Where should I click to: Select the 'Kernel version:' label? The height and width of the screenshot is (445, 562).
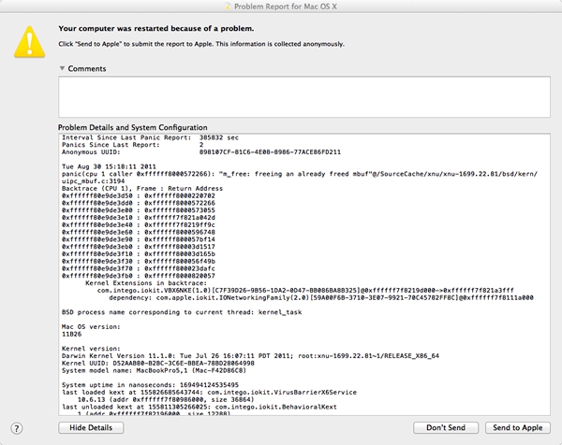tap(91, 349)
